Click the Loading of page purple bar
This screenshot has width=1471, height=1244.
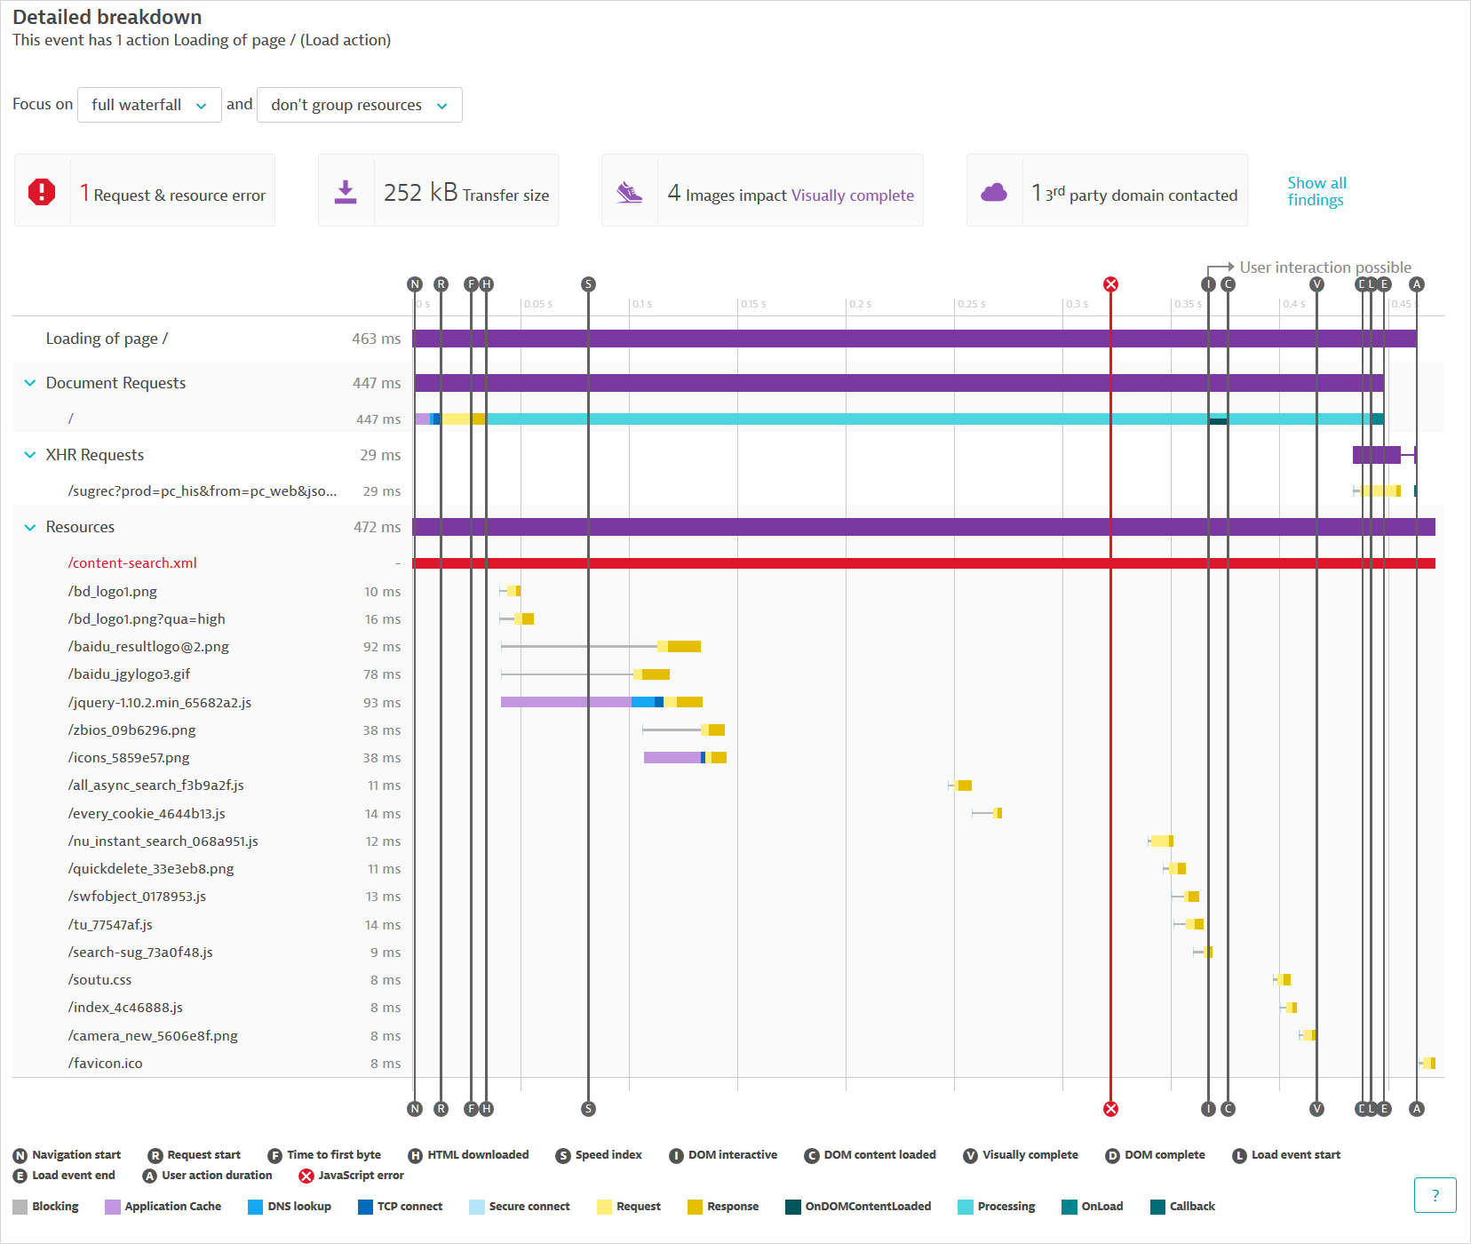(x=915, y=339)
